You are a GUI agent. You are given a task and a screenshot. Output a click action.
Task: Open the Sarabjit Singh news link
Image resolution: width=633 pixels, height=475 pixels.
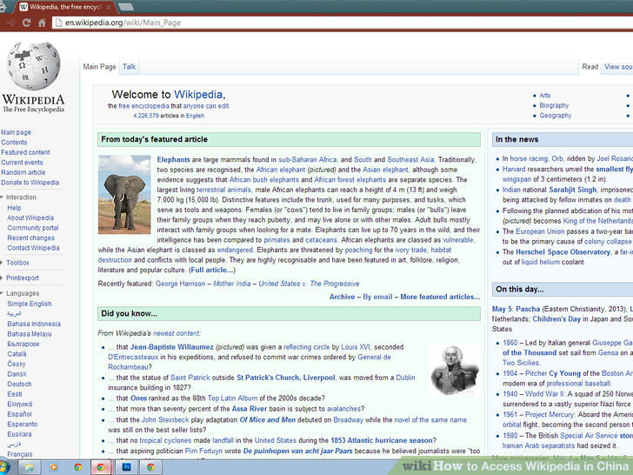[572, 190]
